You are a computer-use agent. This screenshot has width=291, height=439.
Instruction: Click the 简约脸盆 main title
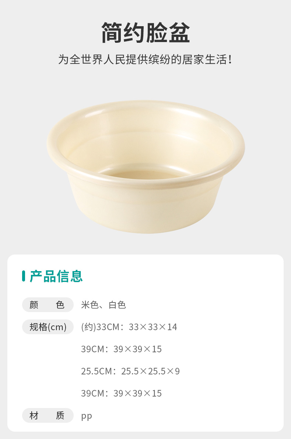(145, 32)
